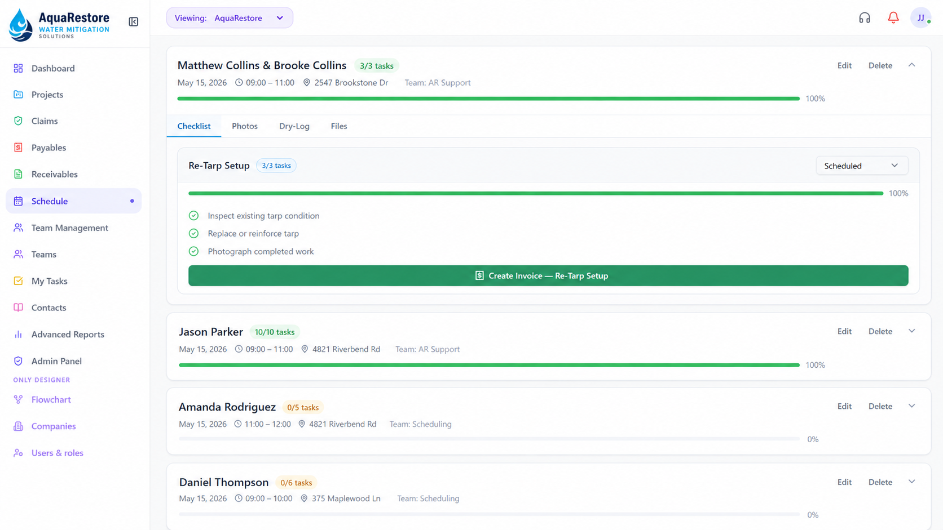Expand the Amanda Rodriguez card
943x530 pixels.
coord(912,406)
